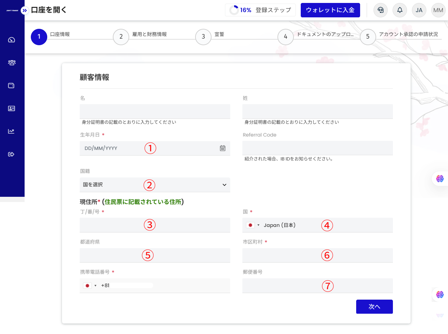The image size is (448, 334).
Task: Jump to ドキュメントのアップロード step
Action: (285, 37)
